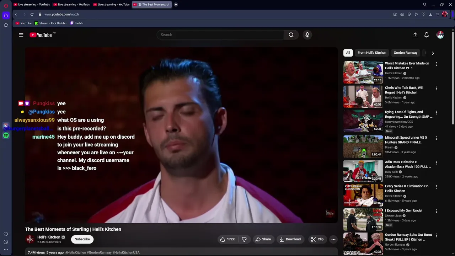Viewport: 455px width, 256px height.
Task: Open the browser downloads icon
Action: pyautogui.click(x=430, y=14)
